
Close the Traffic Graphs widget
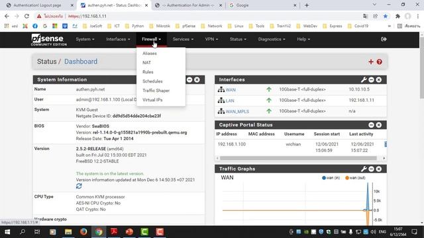point(379,169)
